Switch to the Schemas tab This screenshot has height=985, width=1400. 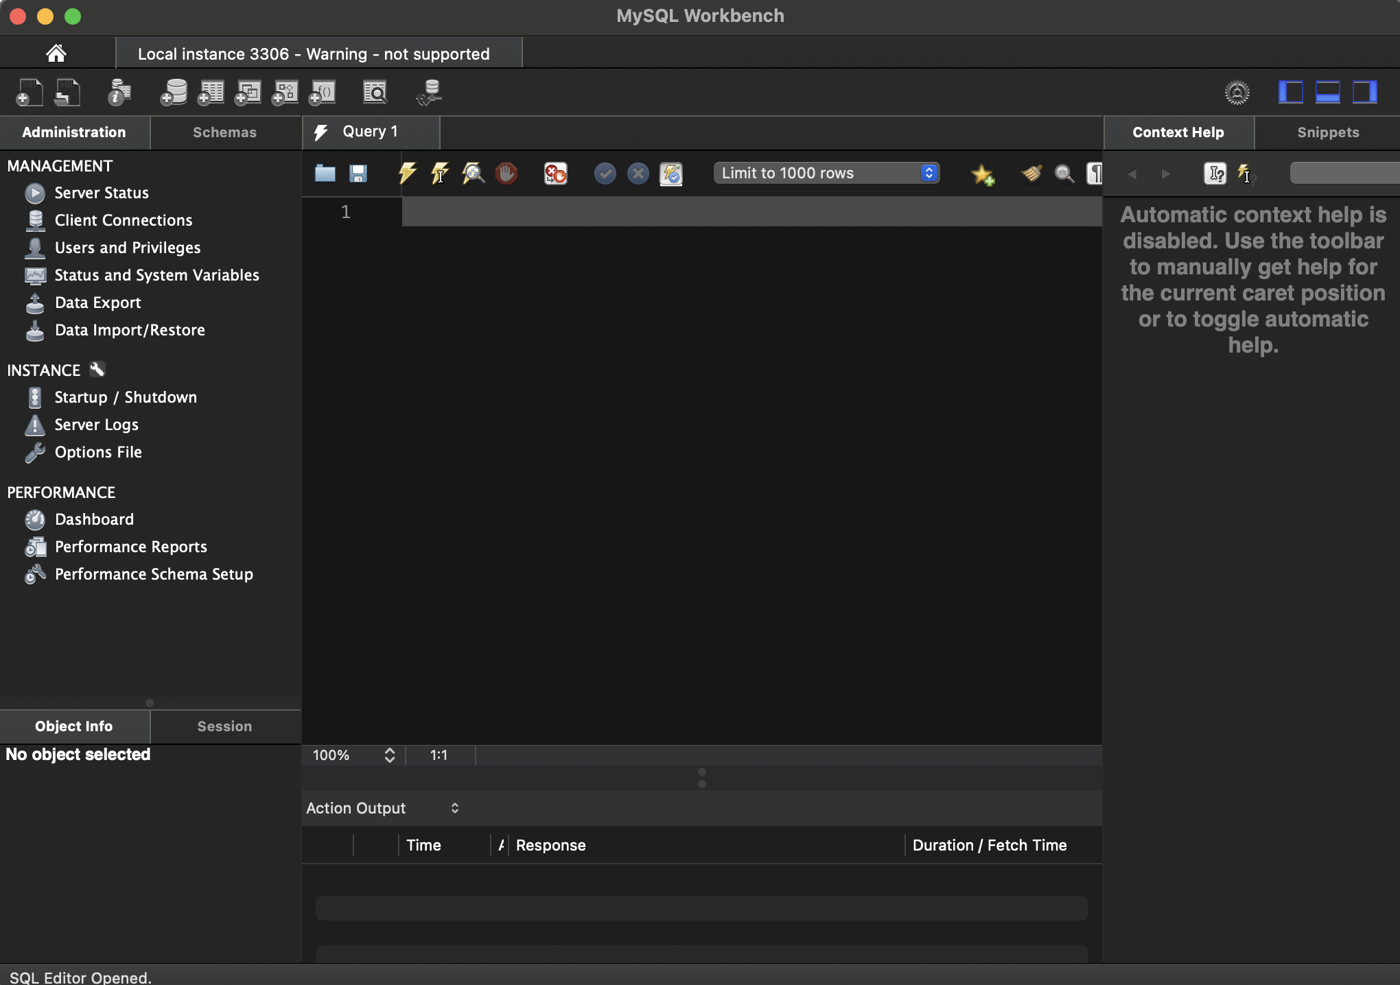click(224, 132)
